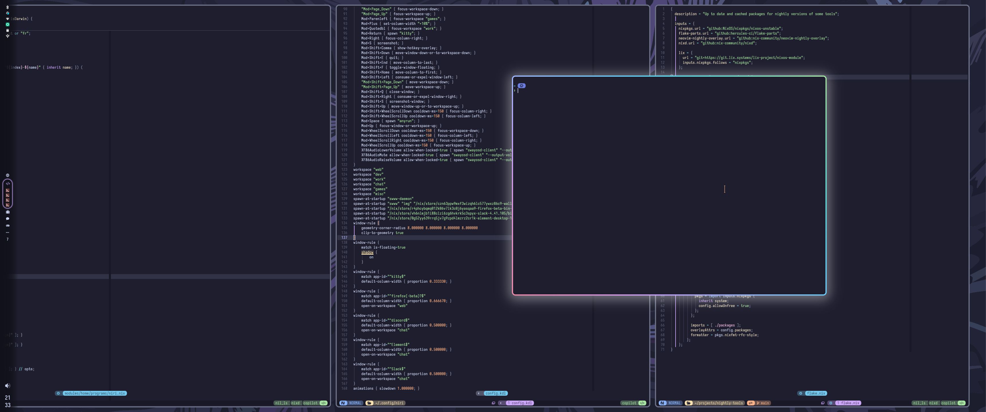The height and width of the screenshot is (412, 986).
Task: Open the first terminal icon in the sidebar group
Action: (7, 190)
